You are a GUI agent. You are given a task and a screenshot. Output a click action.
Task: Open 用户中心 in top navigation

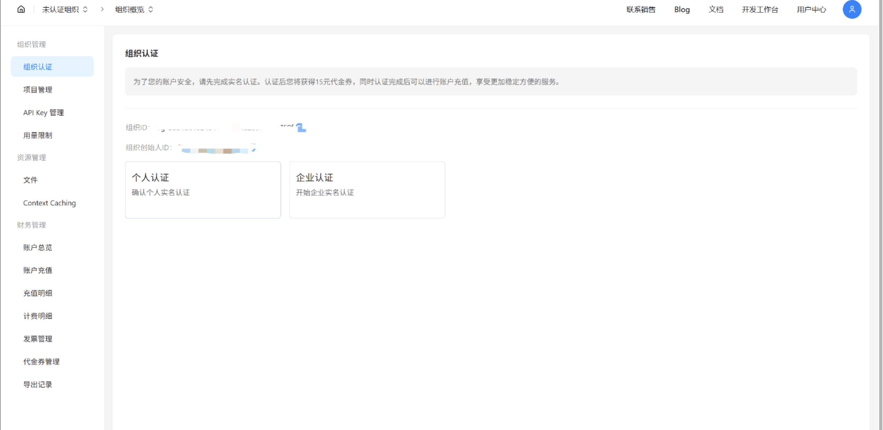[x=811, y=9]
